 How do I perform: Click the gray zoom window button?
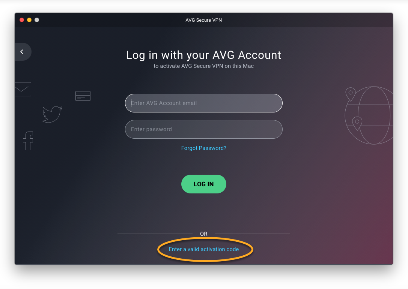tap(37, 20)
